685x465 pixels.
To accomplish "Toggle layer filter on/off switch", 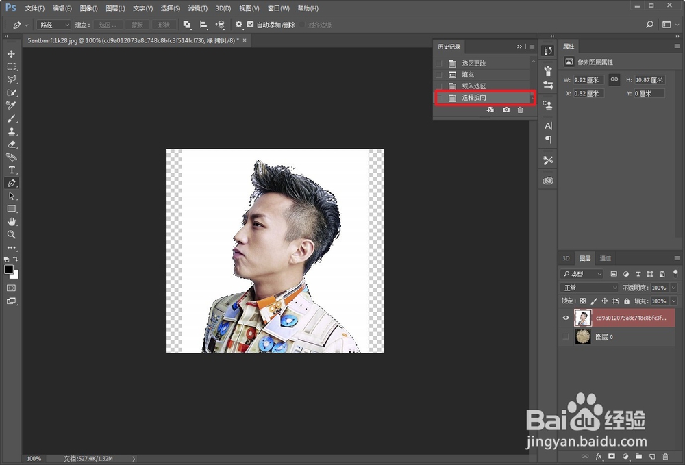I will [x=675, y=274].
